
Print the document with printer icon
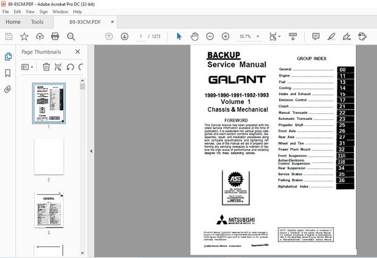coord(55,37)
